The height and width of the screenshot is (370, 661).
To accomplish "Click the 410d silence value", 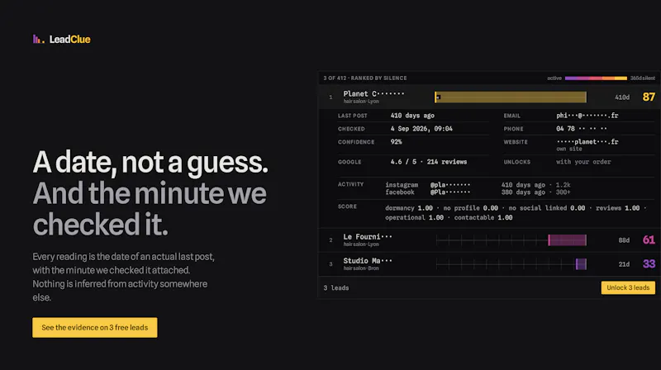I will 622,97.
